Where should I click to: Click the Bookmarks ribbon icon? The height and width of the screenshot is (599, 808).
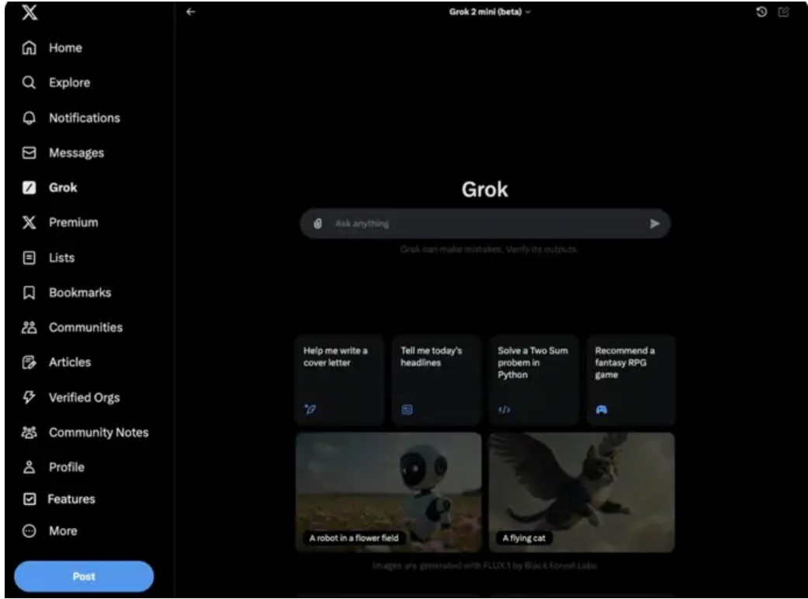point(29,293)
